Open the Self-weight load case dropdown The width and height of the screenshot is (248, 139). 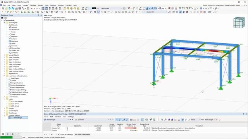click(x=122, y=8)
